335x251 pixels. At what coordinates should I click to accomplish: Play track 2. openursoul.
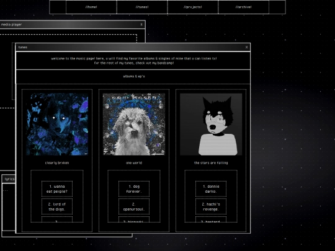(134, 206)
